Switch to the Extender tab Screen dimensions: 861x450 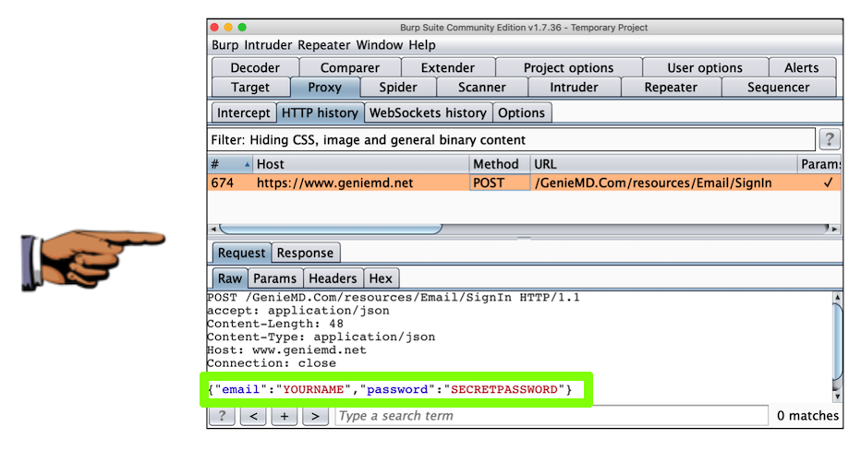click(x=447, y=67)
